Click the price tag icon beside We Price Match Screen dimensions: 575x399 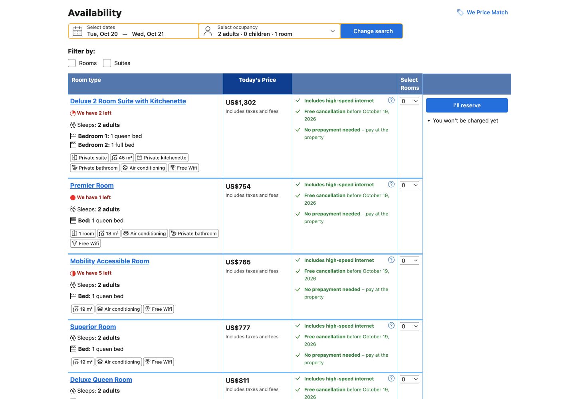tap(460, 12)
